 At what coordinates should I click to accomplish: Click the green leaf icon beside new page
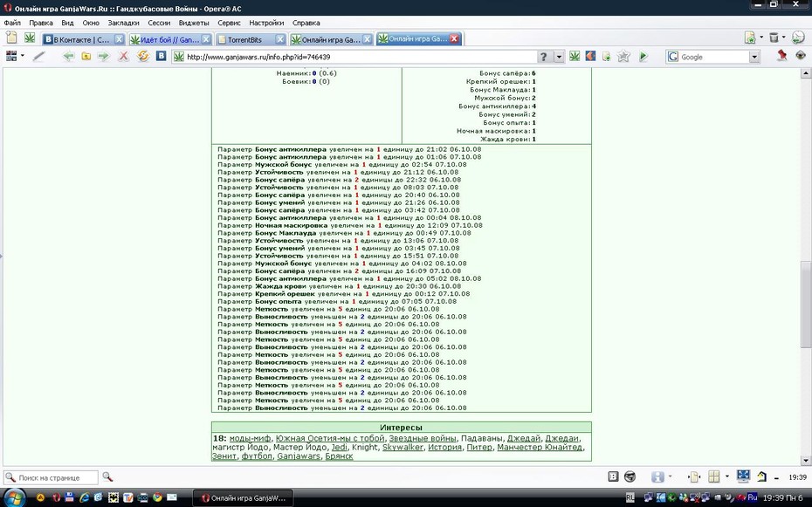click(30, 38)
